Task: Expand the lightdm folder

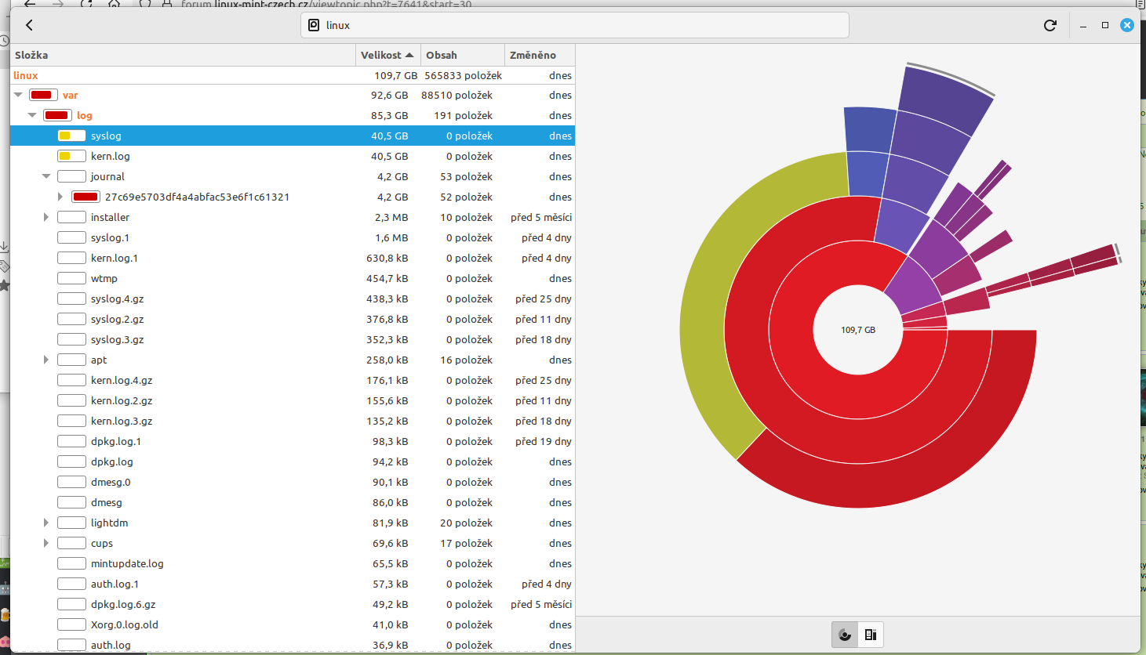Action: (46, 523)
